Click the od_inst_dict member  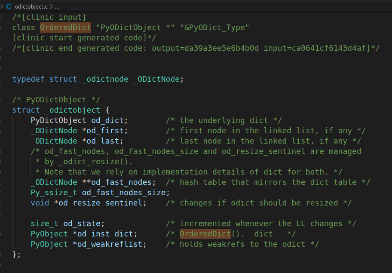pos(105,234)
